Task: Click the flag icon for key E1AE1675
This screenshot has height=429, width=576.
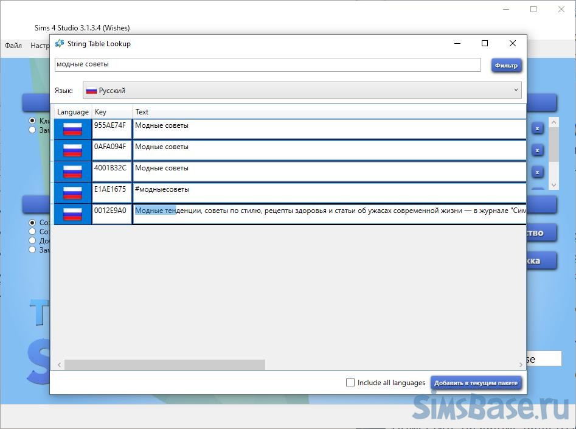Action: (72, 193)
